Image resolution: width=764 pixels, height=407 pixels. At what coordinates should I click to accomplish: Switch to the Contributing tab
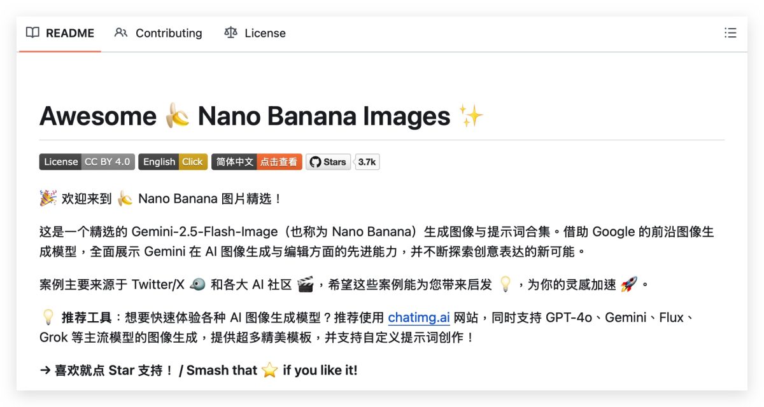tap(158, 33)
